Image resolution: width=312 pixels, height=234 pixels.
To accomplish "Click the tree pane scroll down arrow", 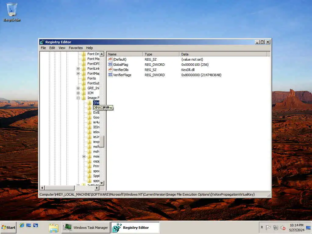I will click(102, 183).
